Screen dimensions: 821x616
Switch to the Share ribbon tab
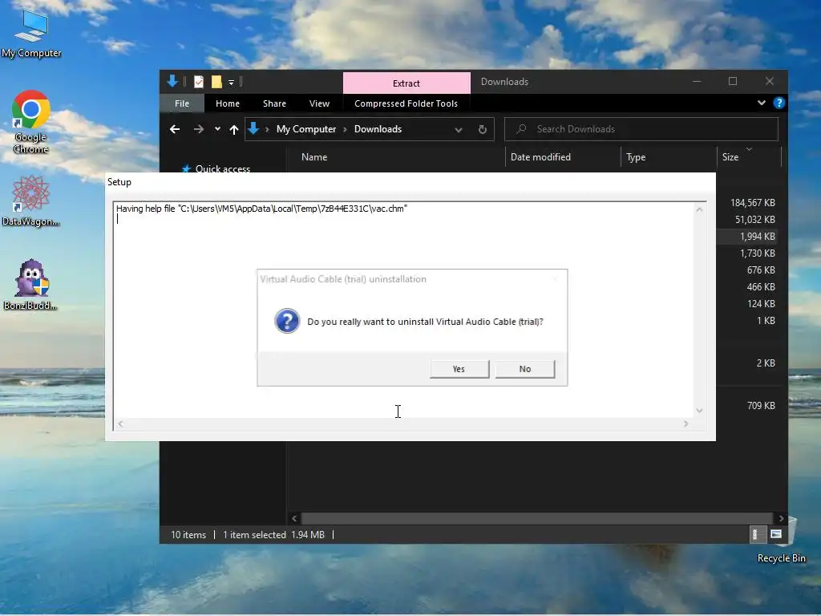tap(274, 103)
